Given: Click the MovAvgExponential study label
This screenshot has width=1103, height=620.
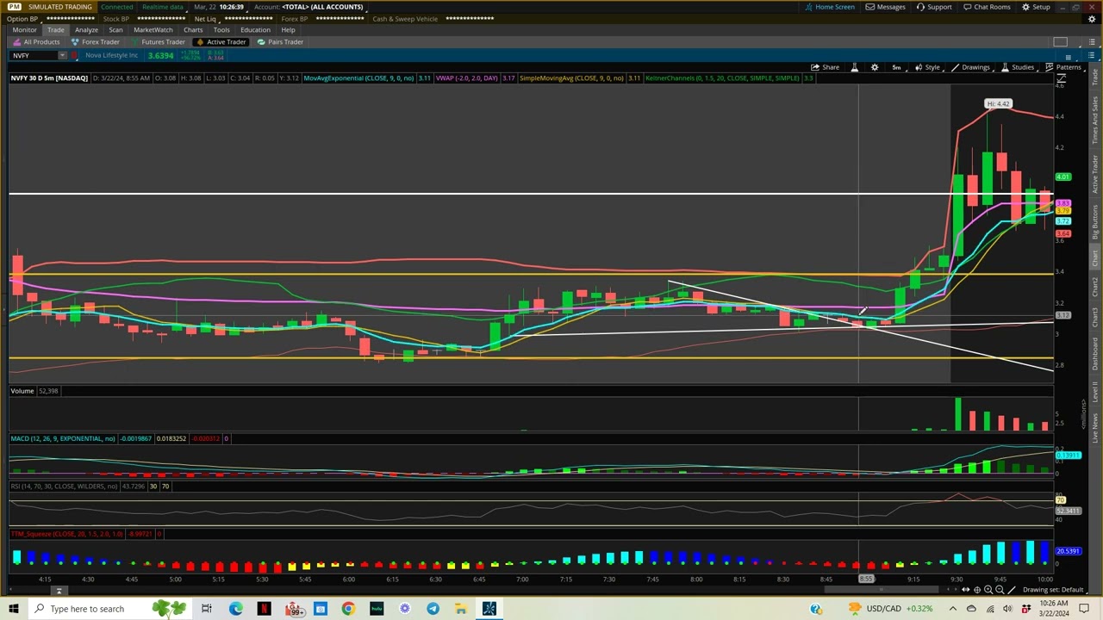Looking at the screenshot, I should pos(360,78).
